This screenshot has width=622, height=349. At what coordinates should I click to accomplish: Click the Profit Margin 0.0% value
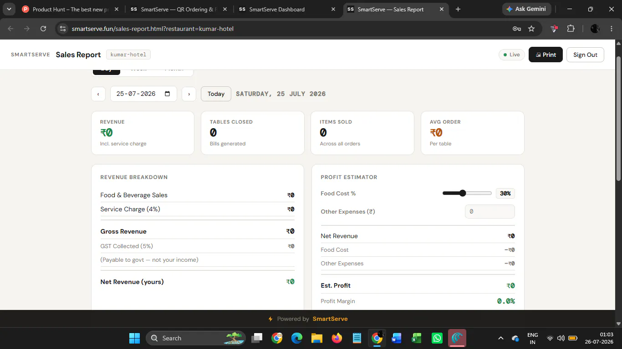[506, 301]
